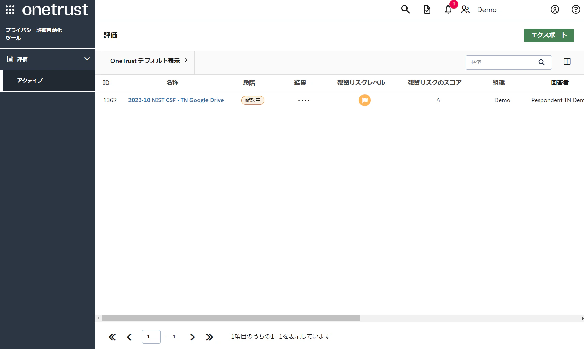Expand OneTrust デフォルト表示 view selector
The height and width of the screenshot is (349, 584).
[149, 61]
